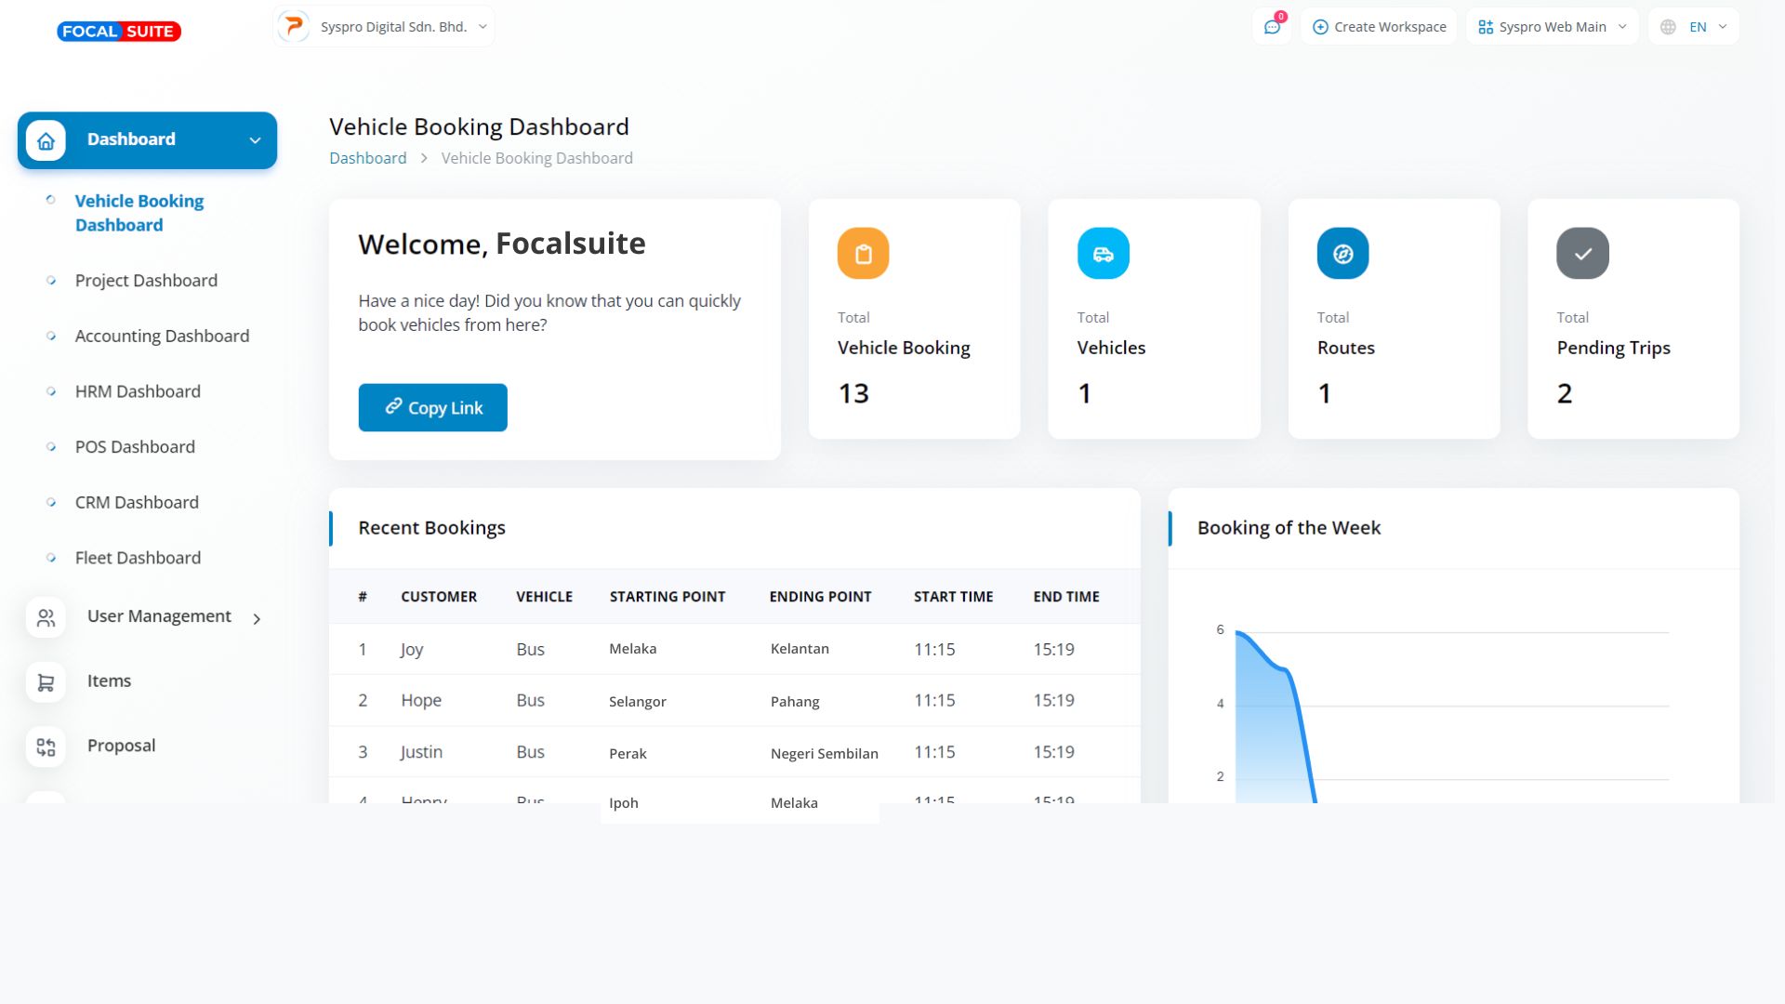Click the Dashboard breadcrumb link

pyautogui.click(x=367, y=158)
